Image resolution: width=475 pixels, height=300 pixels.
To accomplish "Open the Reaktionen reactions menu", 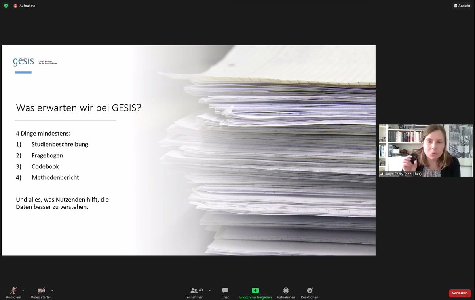I will pyautogui.click(x=310, y=293).
